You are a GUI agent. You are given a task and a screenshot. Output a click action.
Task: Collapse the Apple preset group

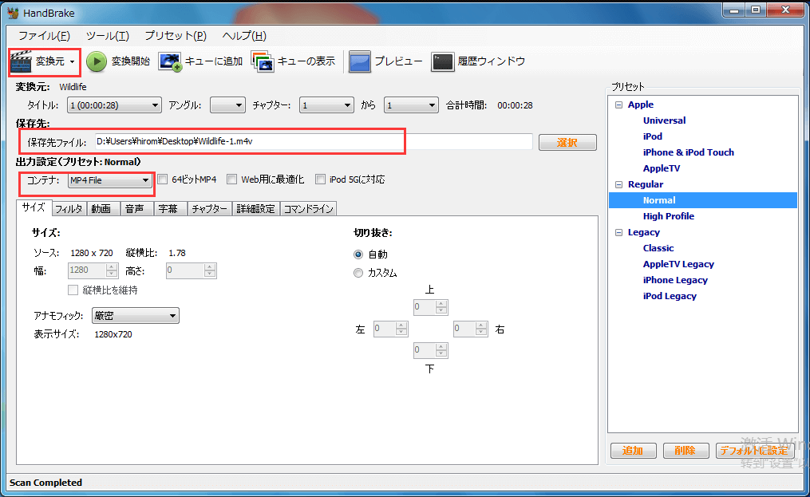click(618, 104)
